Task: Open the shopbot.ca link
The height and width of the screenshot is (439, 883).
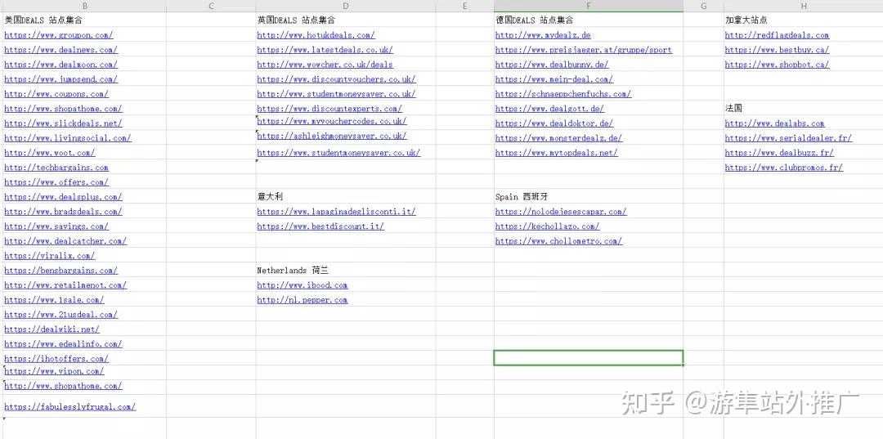Action: tap(778, 64)
